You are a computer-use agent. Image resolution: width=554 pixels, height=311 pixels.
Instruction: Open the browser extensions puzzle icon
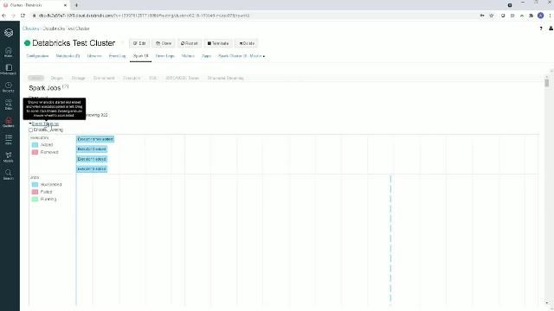[x=531, y=16]
